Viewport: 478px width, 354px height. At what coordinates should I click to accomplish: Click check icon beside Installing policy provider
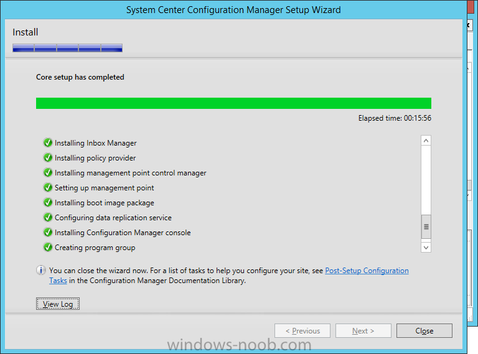48,157
